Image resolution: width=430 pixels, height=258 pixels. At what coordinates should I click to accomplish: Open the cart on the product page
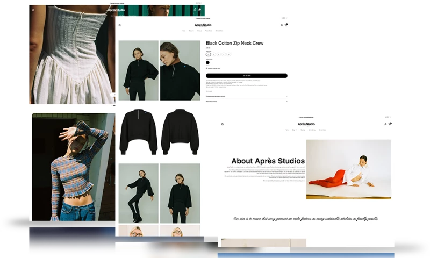click(x=286, y=25)
